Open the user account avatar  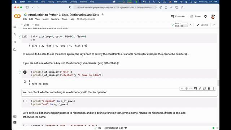pos(213,17)
